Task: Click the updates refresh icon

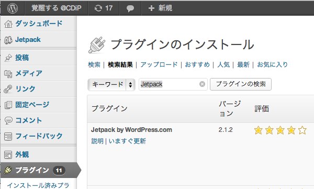Action: click(98, 8)
